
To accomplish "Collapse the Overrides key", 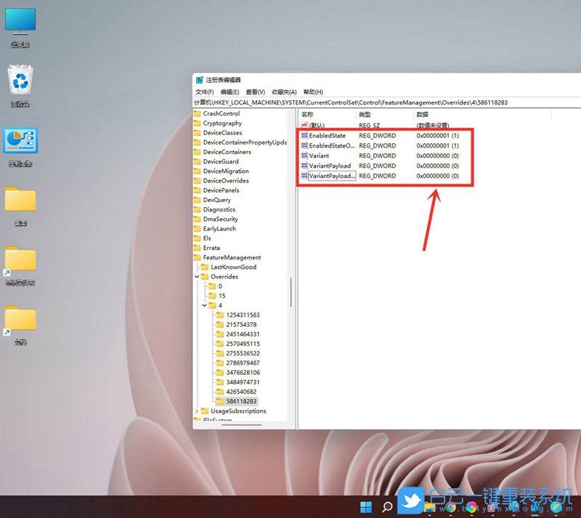I will click(196, 277).
